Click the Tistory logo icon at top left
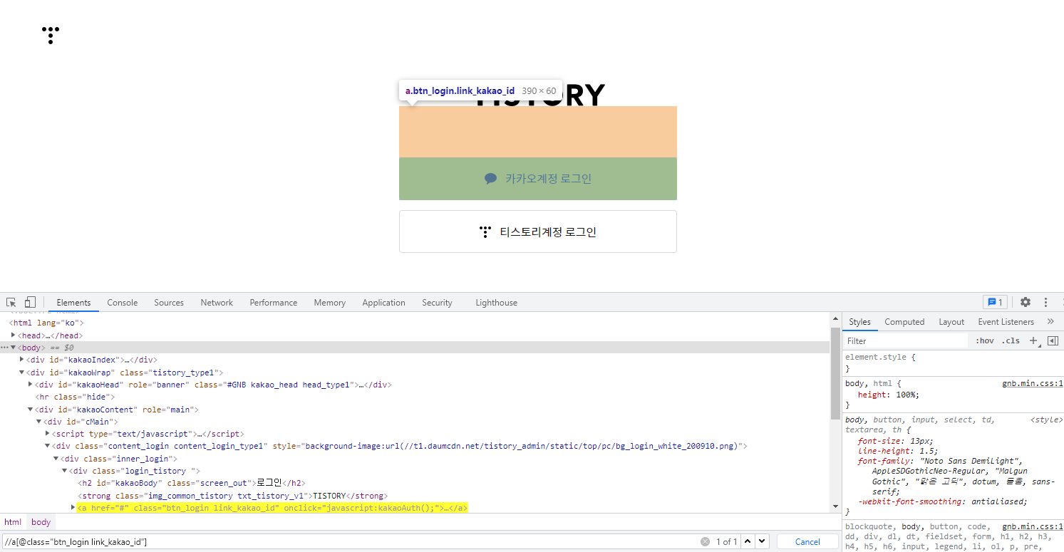 (x=51, y=36)
